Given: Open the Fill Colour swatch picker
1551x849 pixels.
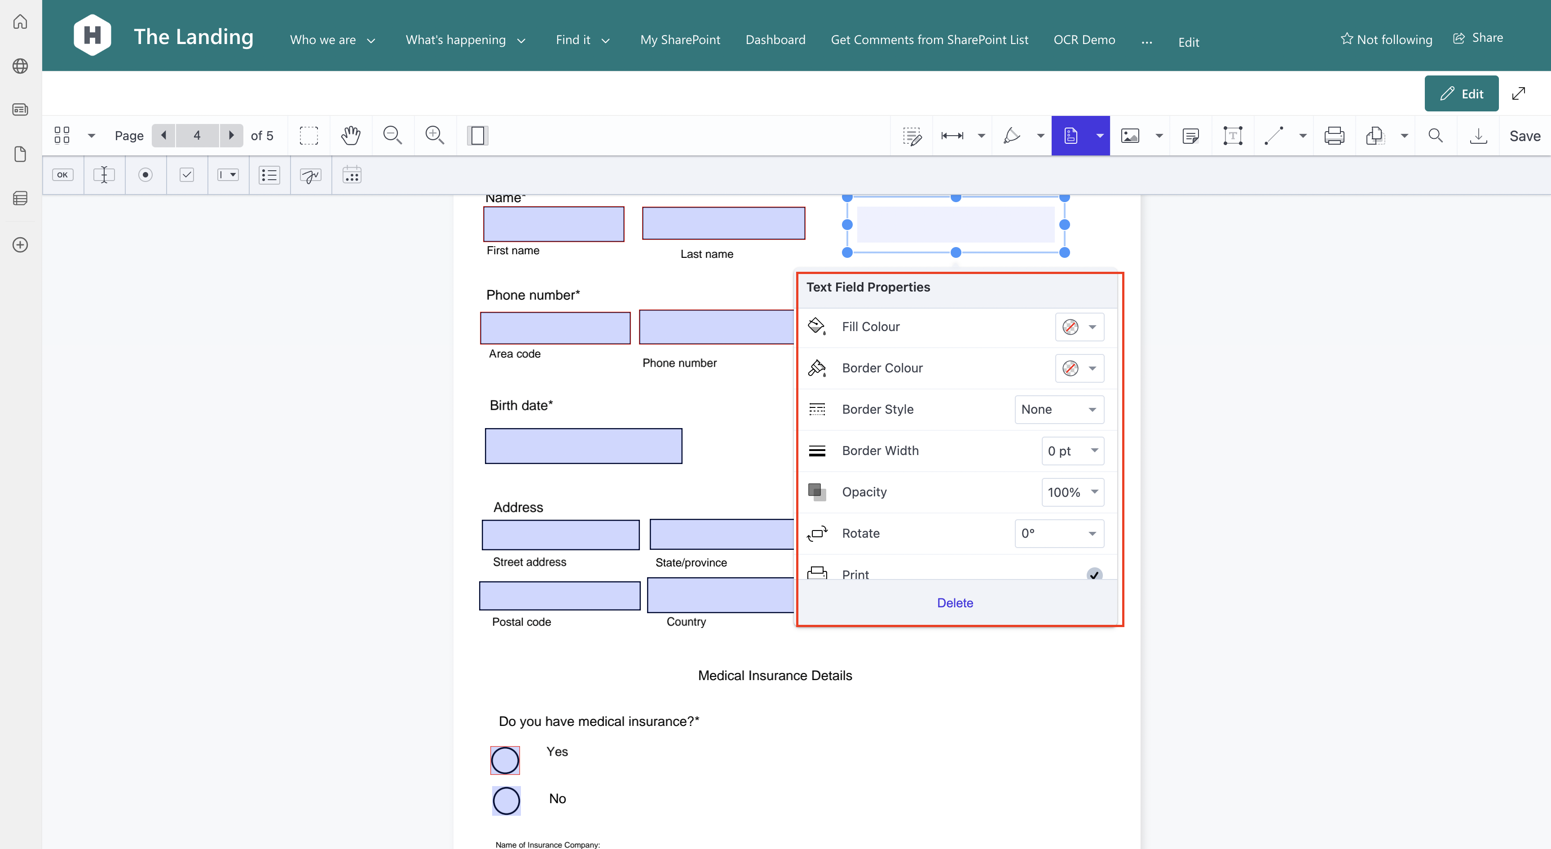Looking at the screenshot, I should coord(1079,327).
